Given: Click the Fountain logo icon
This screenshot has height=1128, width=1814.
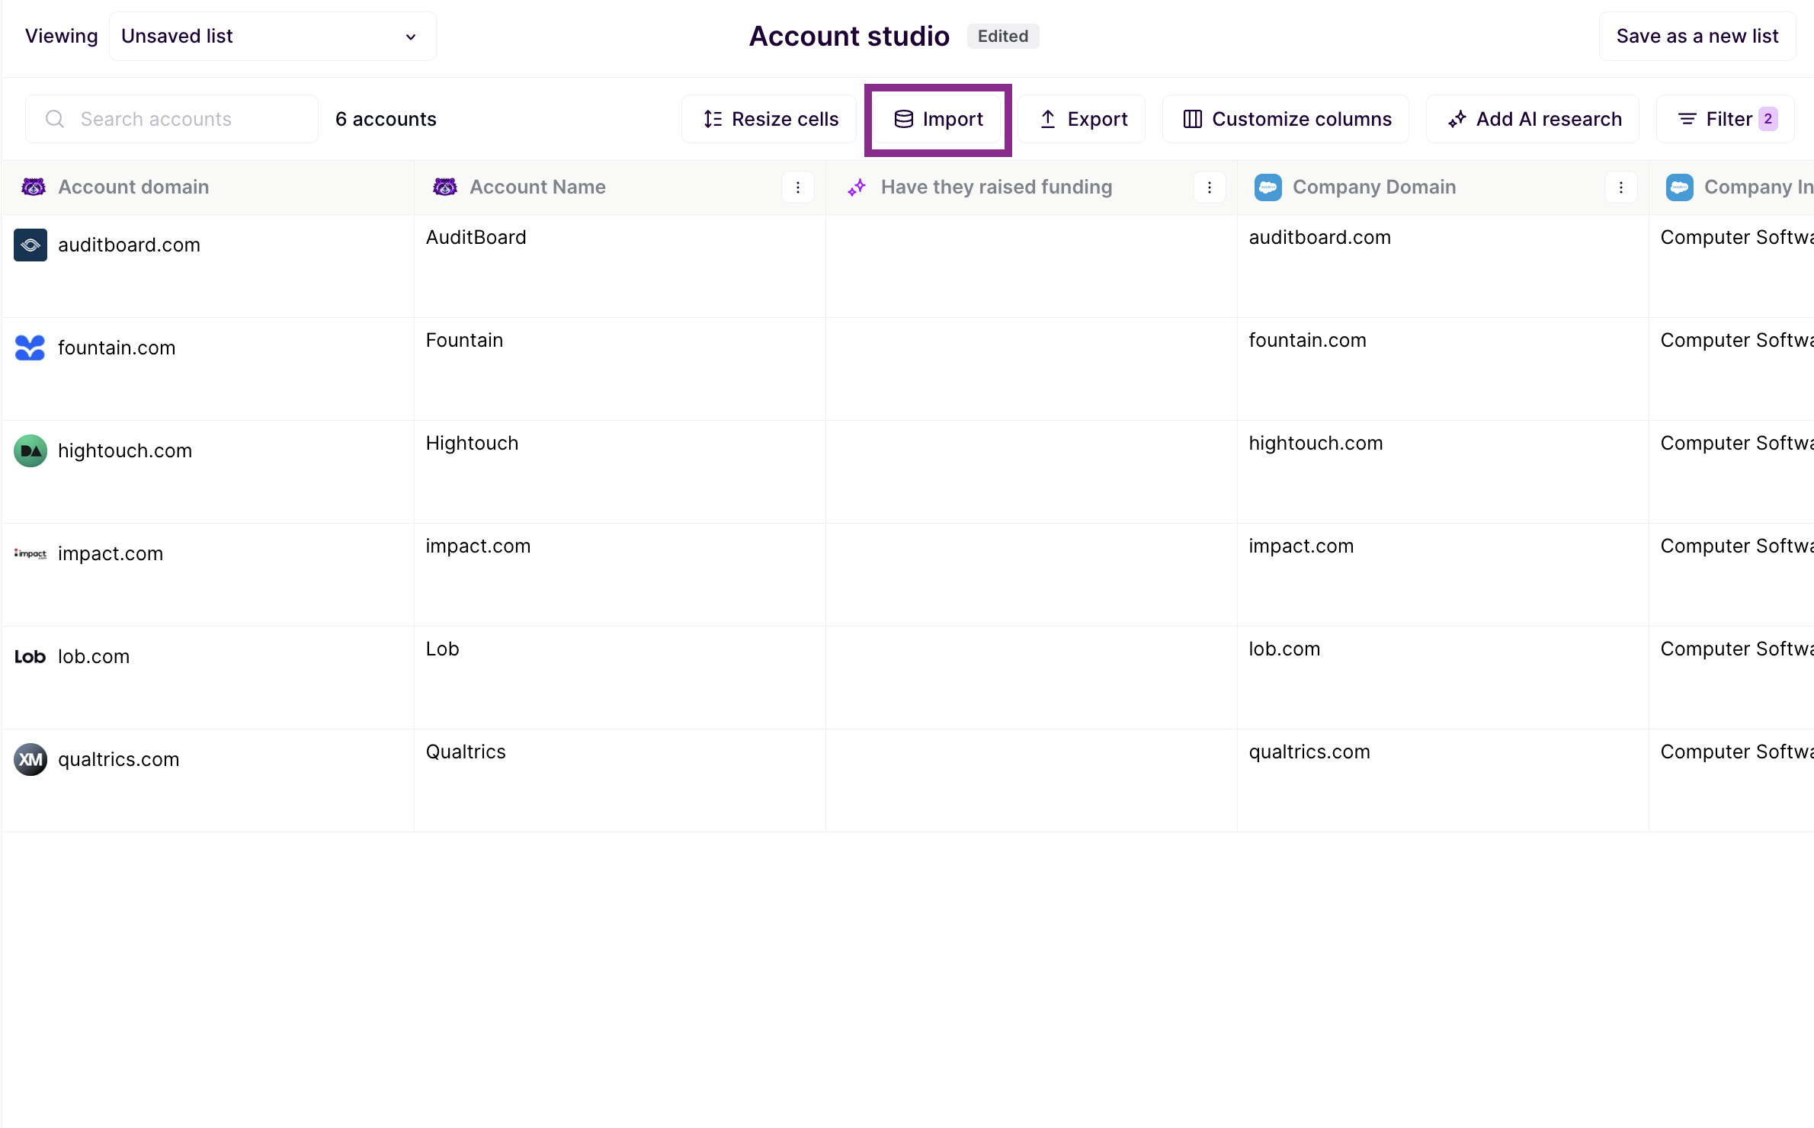Looking at the screenshot, I should pos(30,348).
